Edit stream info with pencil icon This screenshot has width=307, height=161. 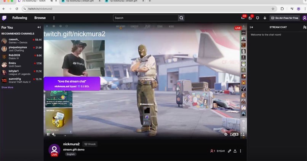(229, 151)
